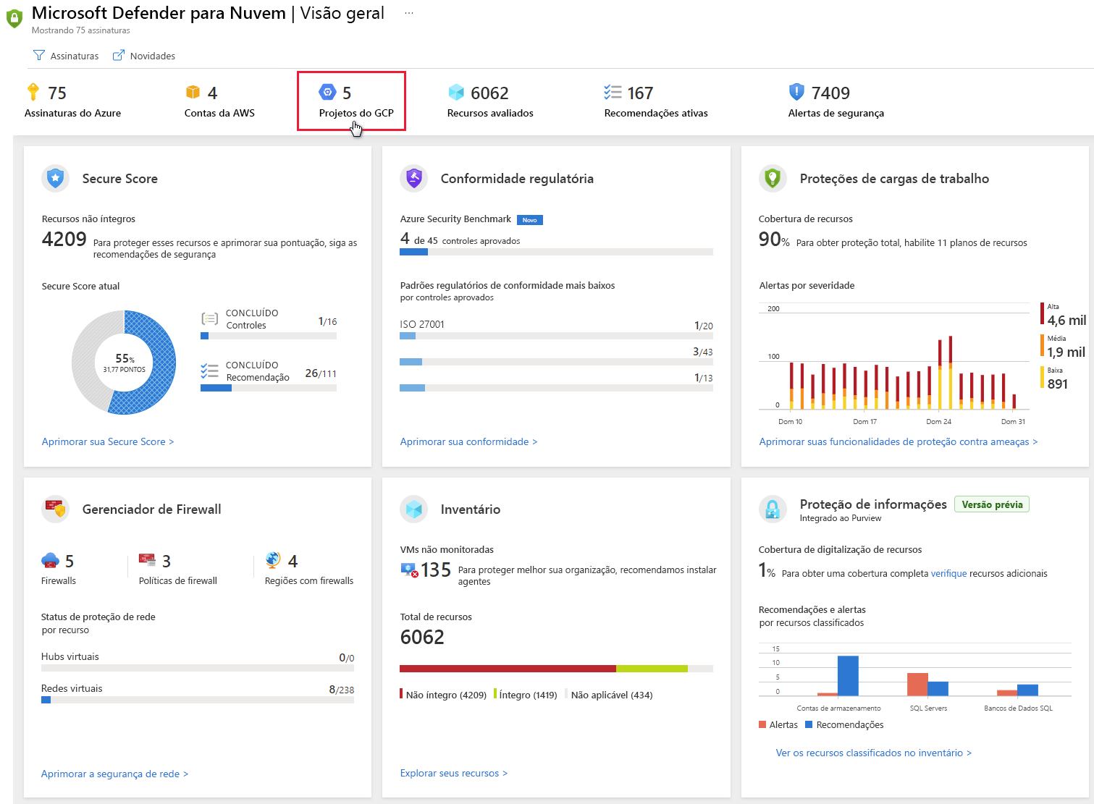The image size is (1094, 804).
Task: Click the Redes virtuais 8/238 progress bar
Action: pyautogui.click(x=198, y=700)
